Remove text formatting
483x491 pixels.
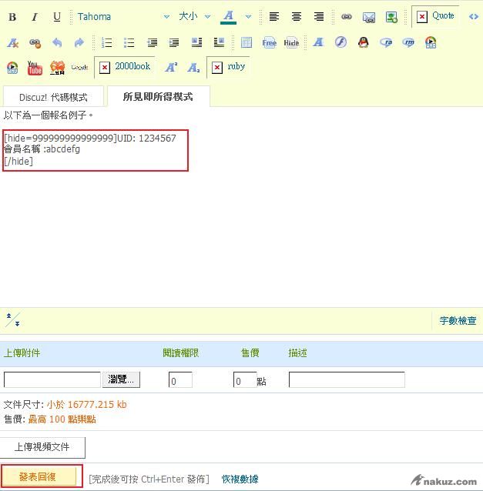(12, 42)
